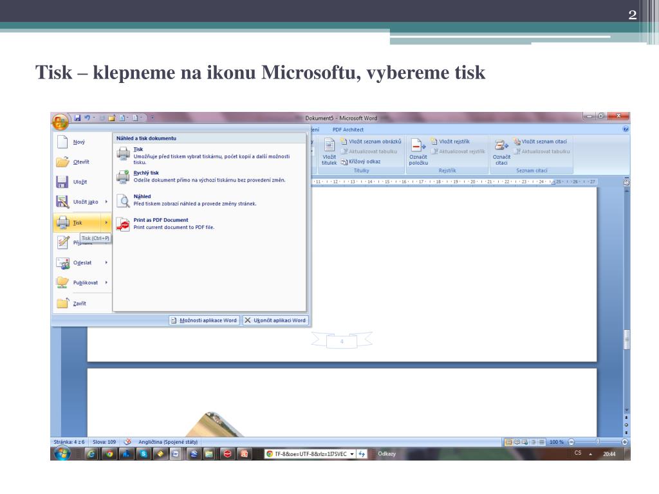This screenshot has height=494, width=659.
Task: Toggle ruler icon above vertical scrollbar
Action: click(627, 182)
